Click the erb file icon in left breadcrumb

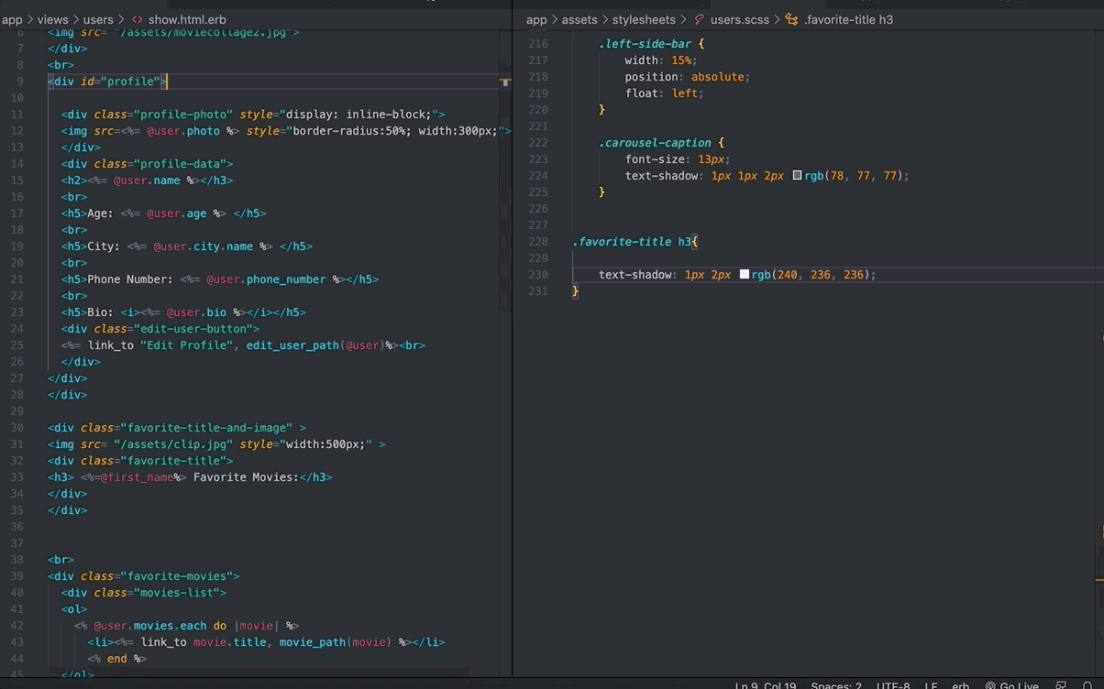(138, 19)
